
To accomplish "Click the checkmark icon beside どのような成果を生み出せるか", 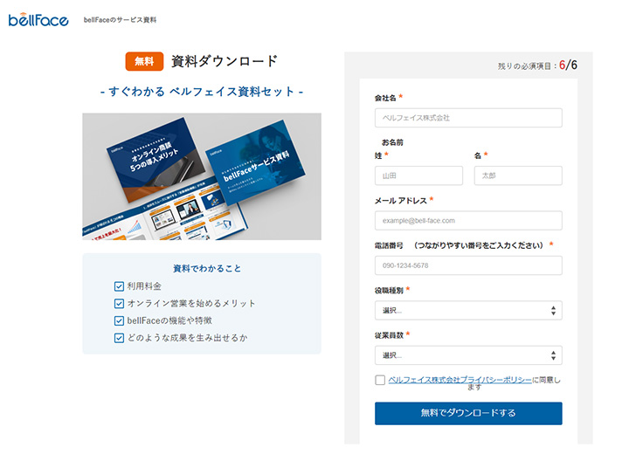I will [119, 338].
